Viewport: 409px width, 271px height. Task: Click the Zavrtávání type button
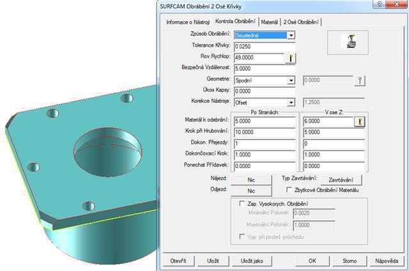[x=341, y=180]
